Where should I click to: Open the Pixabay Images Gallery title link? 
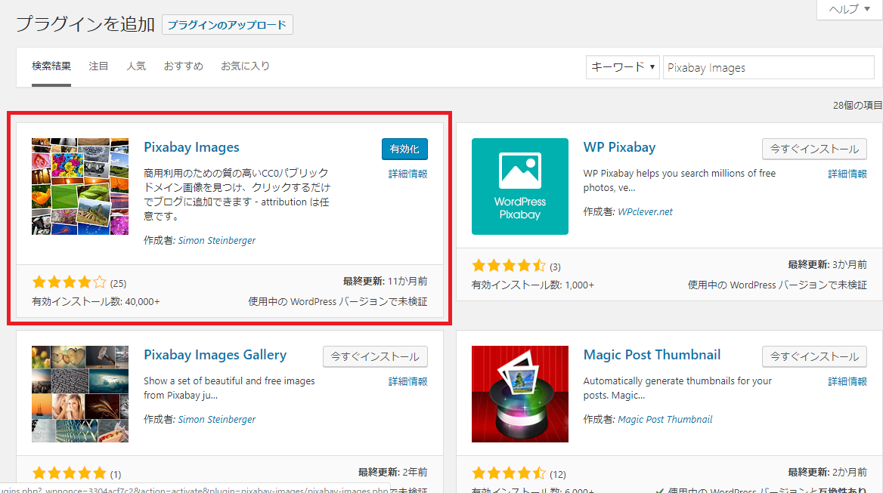click(x=215, y=356)
